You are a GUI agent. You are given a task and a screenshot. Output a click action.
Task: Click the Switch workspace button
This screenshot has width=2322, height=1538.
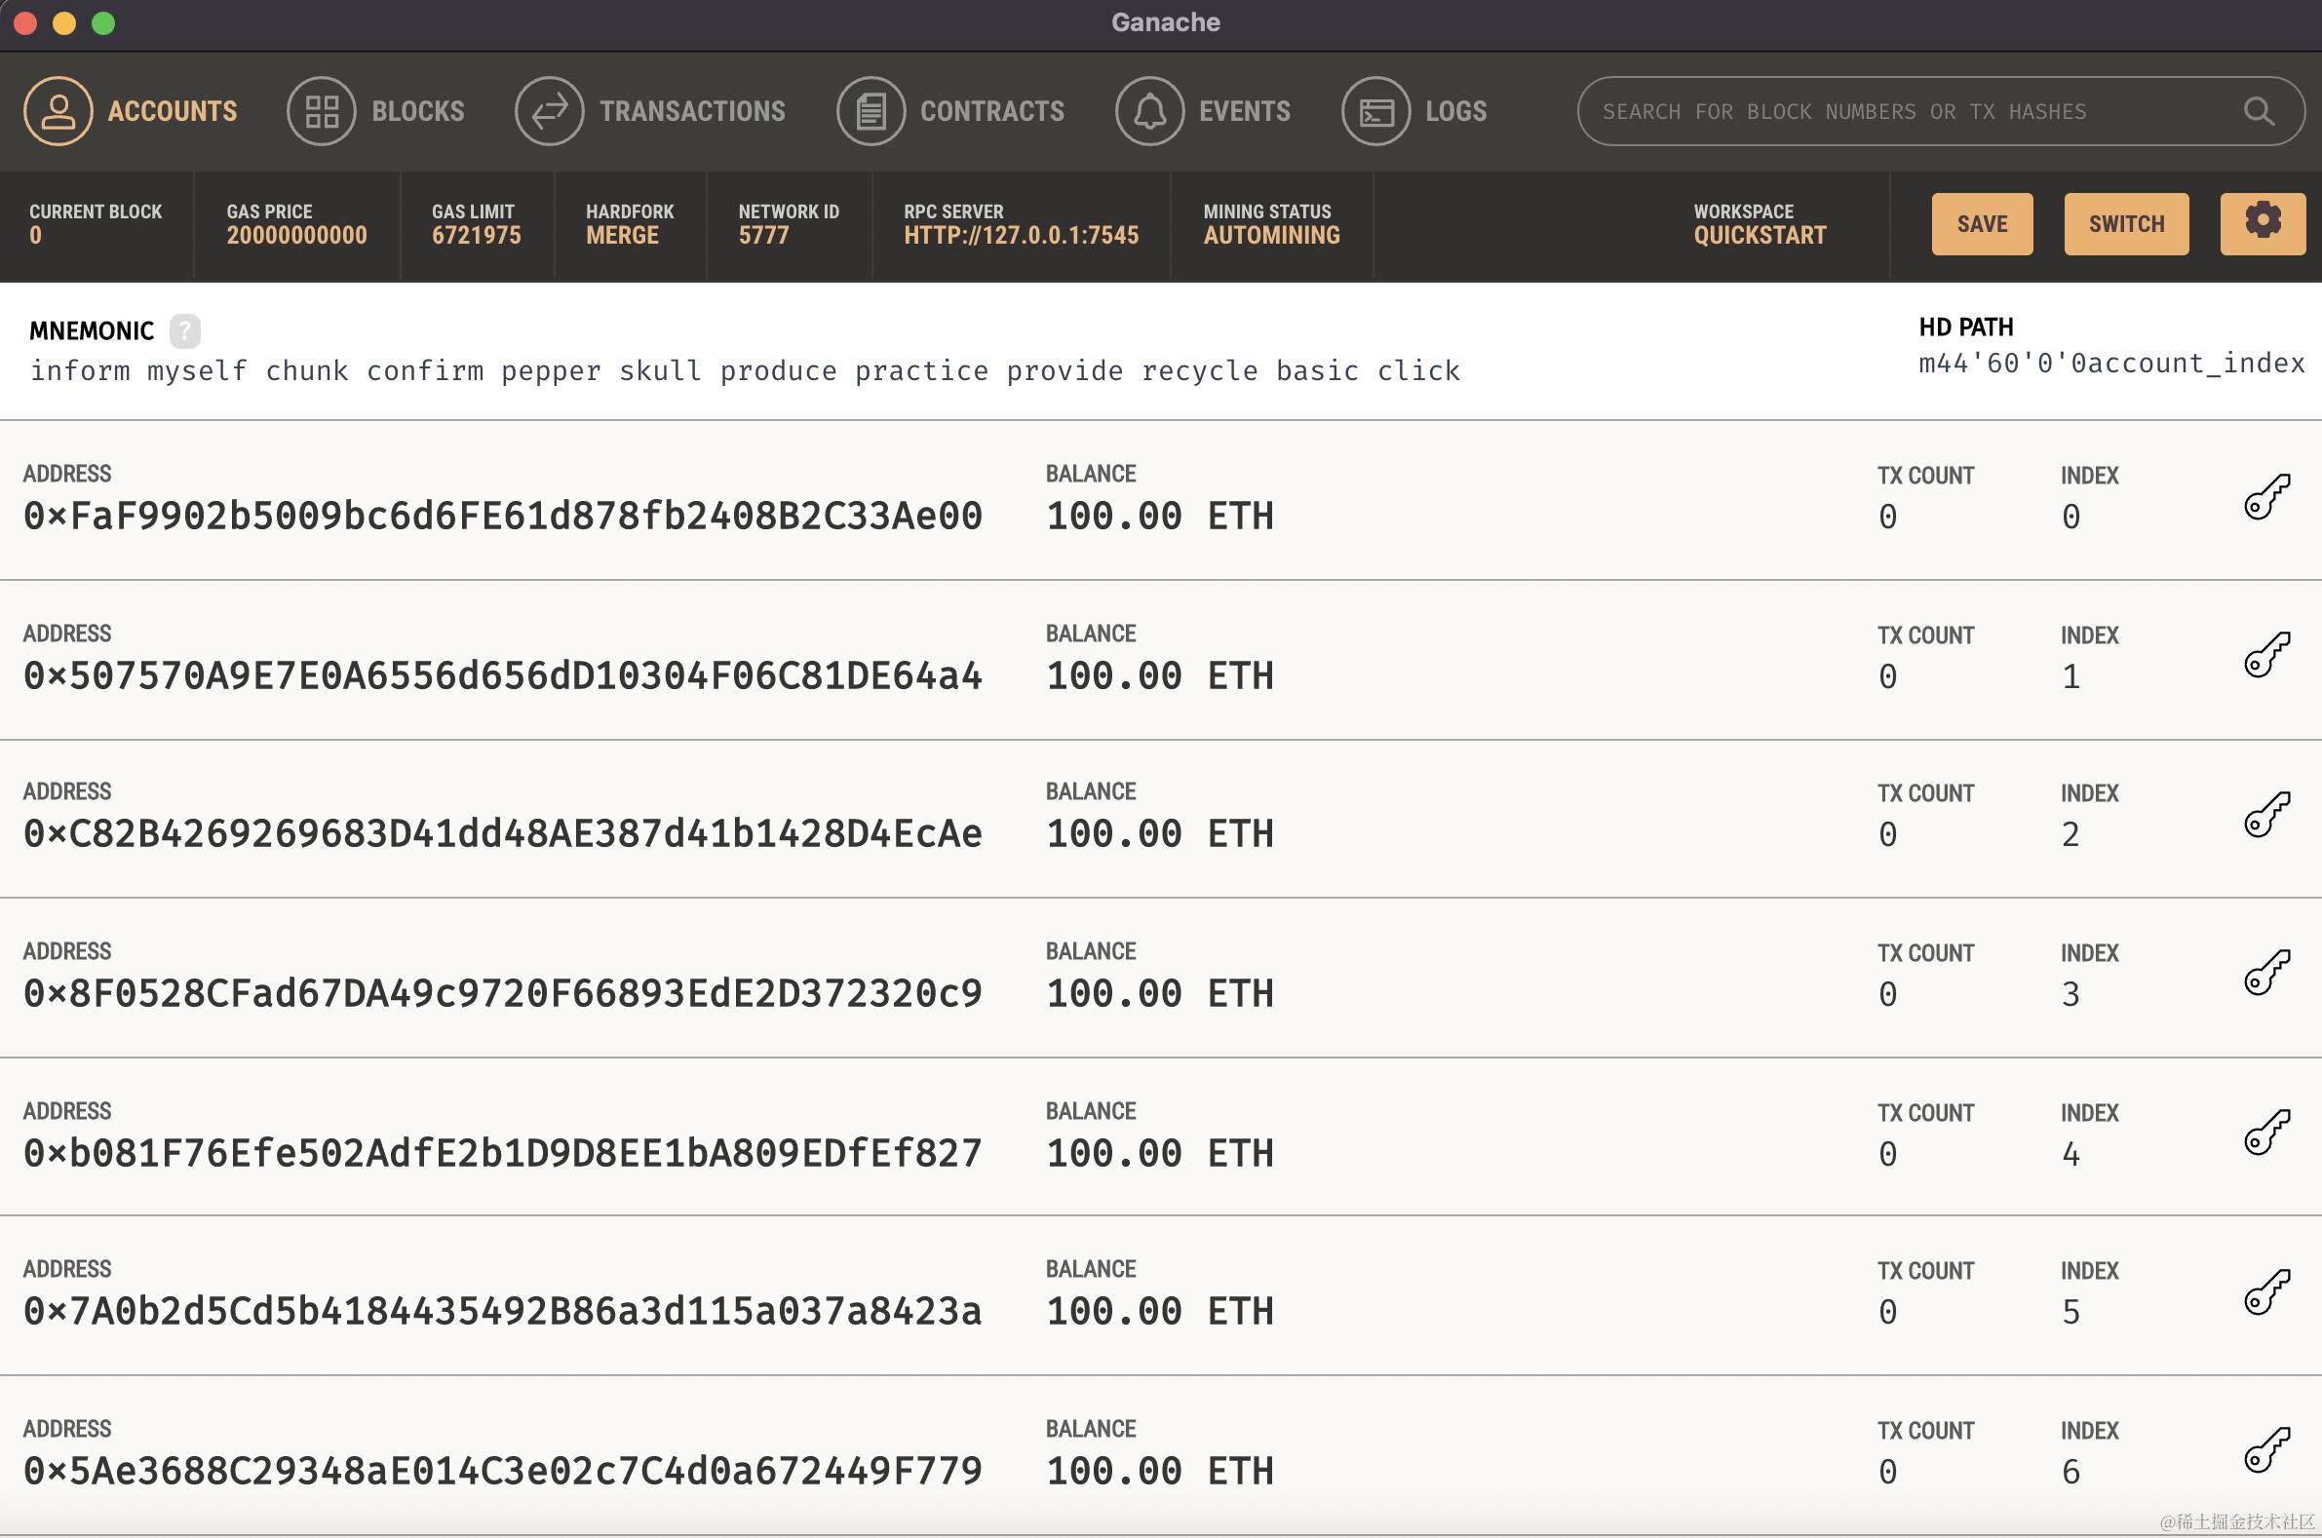[2126, 223]
